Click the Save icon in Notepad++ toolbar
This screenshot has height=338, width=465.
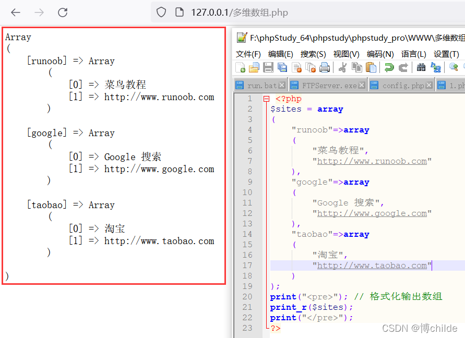pyautogui.click(x=268, y=67)
